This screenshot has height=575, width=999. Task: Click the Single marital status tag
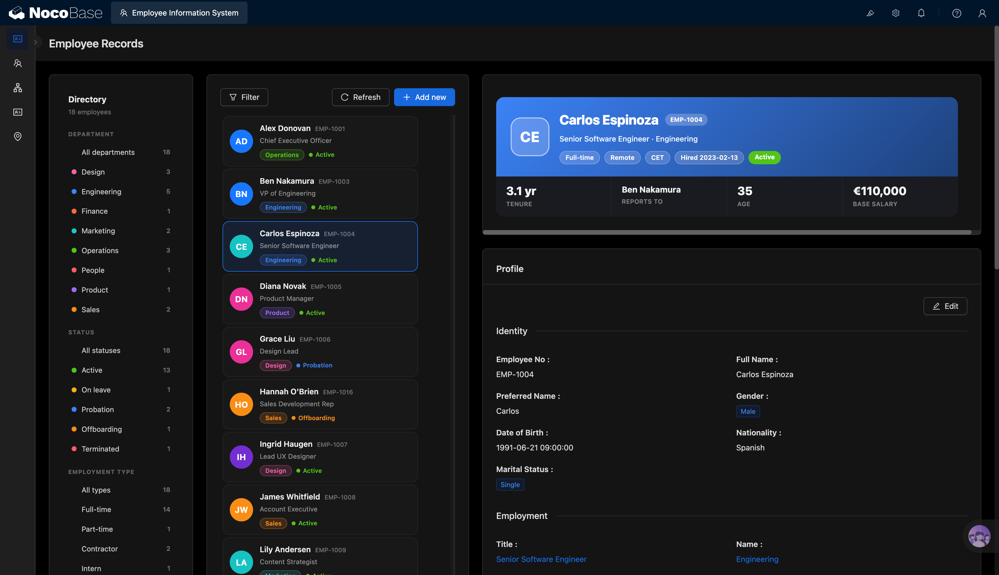[x=510, y=485]
